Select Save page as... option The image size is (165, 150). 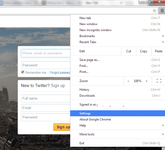[x=118, y=60]
